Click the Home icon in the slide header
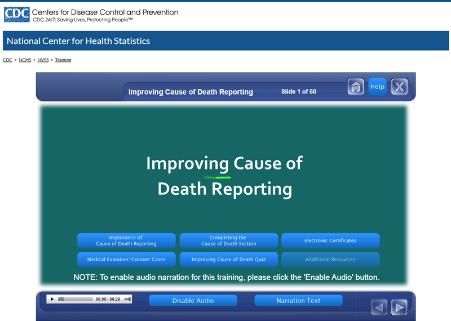Screen dimensions: 451x321 356,87
